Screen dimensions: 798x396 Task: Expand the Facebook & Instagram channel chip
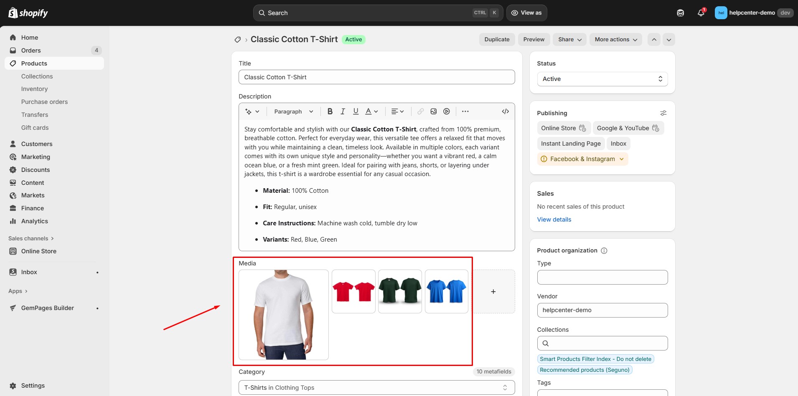coord(582,159)
